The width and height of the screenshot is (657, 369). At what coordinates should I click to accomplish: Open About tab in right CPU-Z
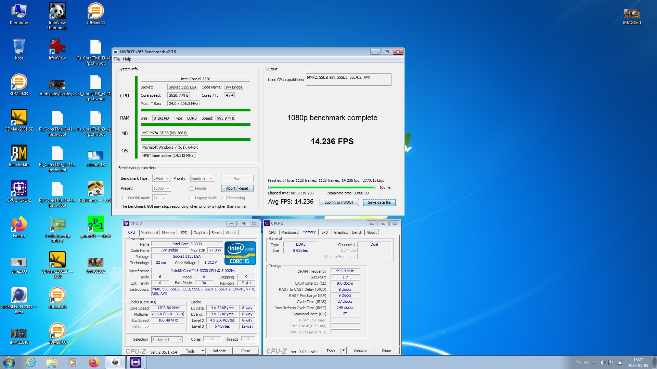pyautogui.click(x=372, y=232)
